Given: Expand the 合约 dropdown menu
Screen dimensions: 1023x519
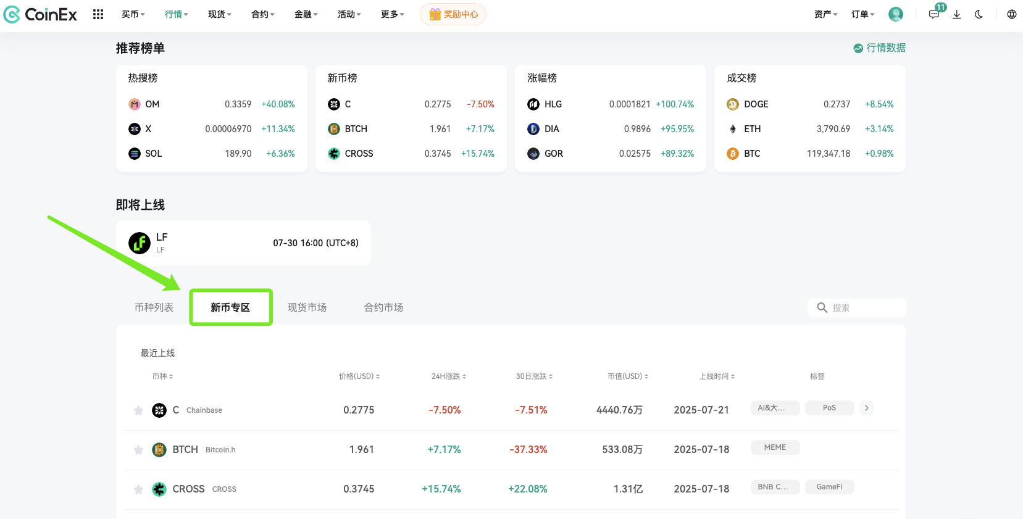Looking at the screenshot, I should point(263,14).
